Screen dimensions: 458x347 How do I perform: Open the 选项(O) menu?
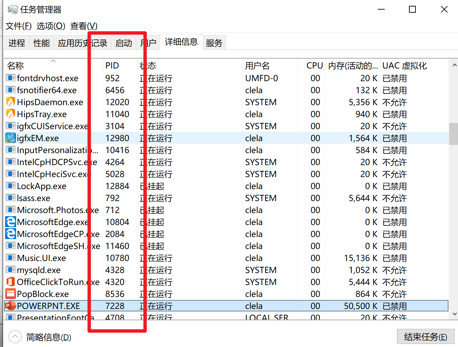pyautogui.click(x=51, y=26)
